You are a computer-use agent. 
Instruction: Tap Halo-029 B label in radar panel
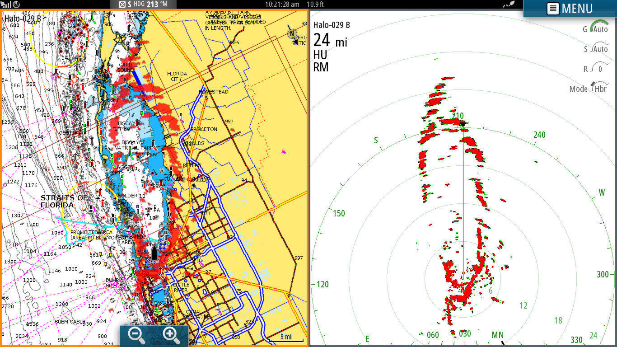(x=332, y=25)
